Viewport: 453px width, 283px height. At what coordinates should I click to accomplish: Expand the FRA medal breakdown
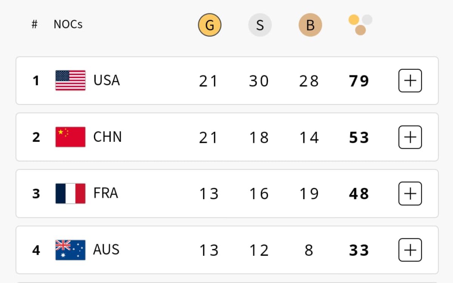(x=410, y=194)
